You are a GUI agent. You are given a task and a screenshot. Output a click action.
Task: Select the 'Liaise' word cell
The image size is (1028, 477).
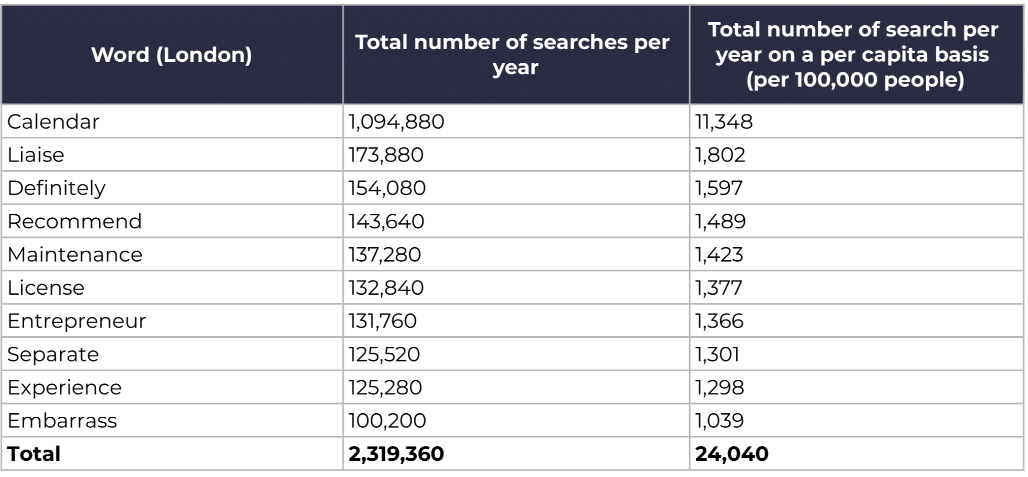click(36, 155)
